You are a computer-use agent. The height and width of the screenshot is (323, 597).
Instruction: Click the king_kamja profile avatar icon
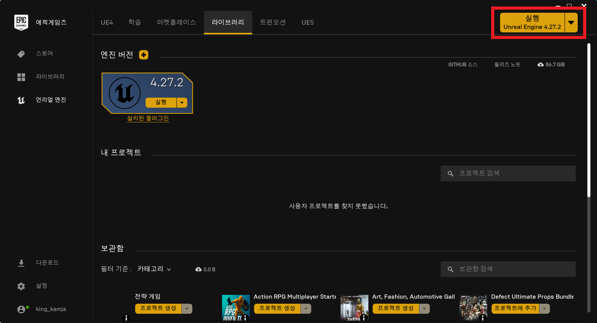click(22, 309)
